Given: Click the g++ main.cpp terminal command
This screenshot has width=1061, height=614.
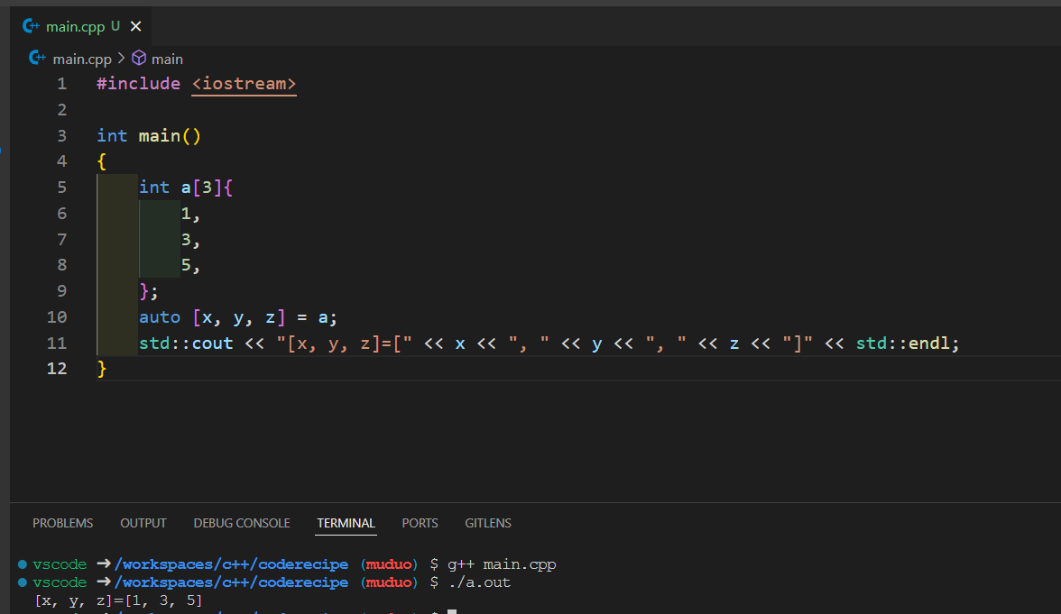Looking at the screenshot, I should coord(502,564).
